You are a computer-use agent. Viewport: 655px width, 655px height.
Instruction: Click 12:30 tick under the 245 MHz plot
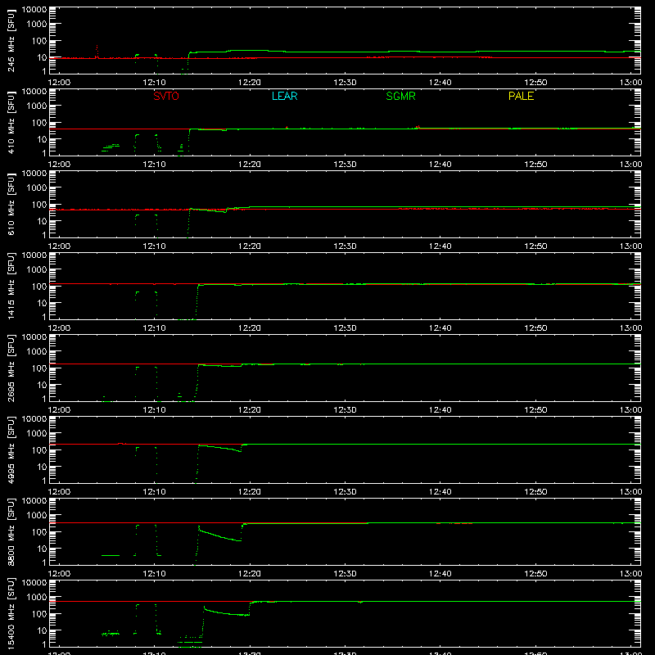[345, 83]
